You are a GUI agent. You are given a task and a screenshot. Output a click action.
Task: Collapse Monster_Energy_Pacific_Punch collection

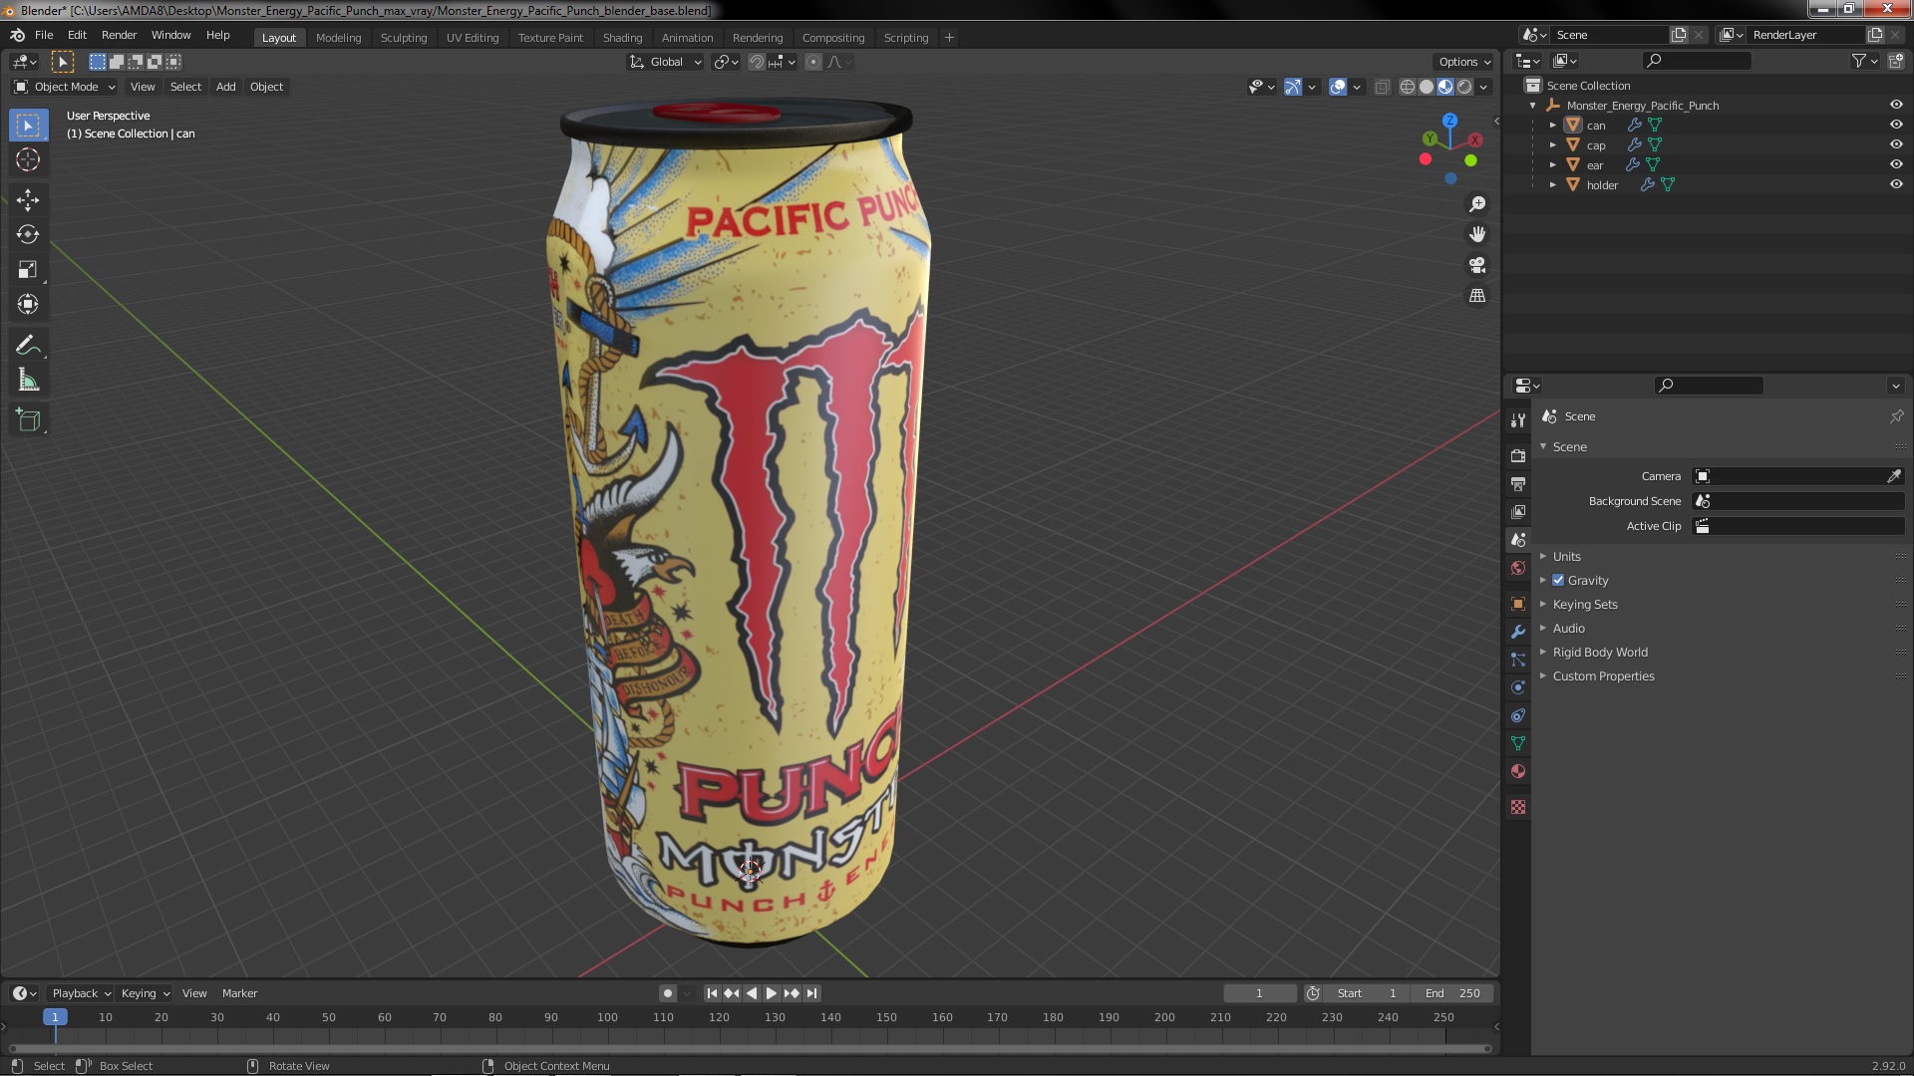[1532, 105]
